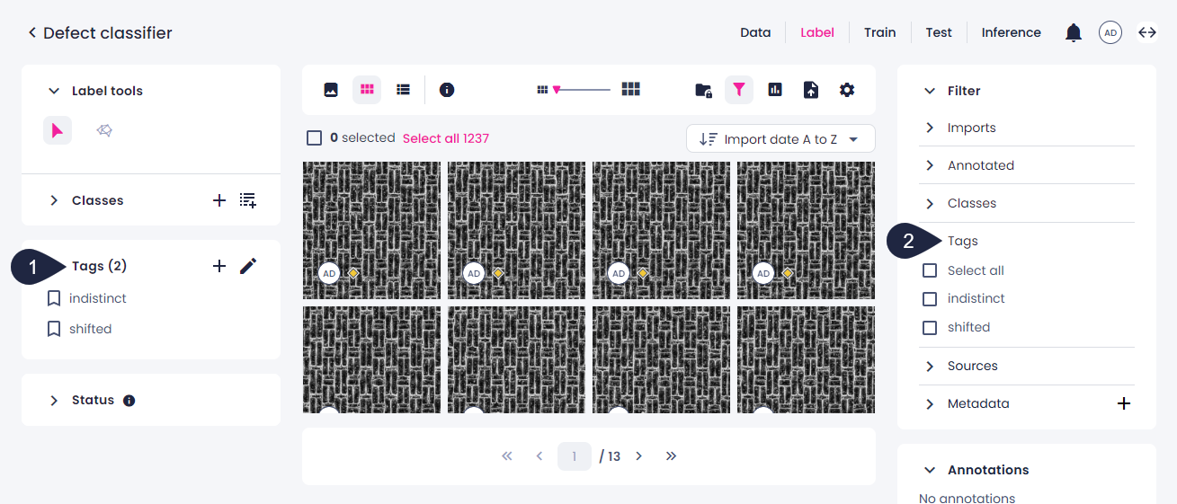Click the thumbnail size slider handle
The image size is (1177, 504).
557,90
